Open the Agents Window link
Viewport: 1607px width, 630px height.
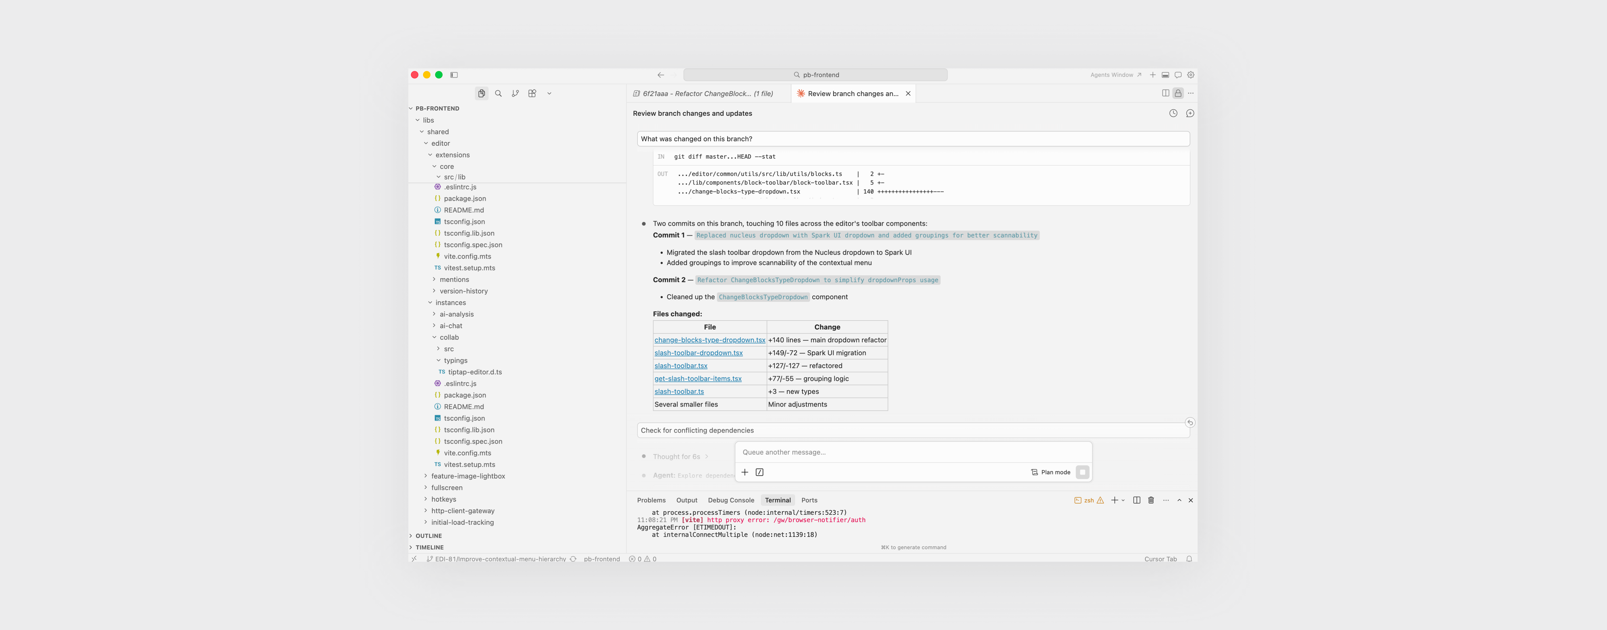[1115, 75]
